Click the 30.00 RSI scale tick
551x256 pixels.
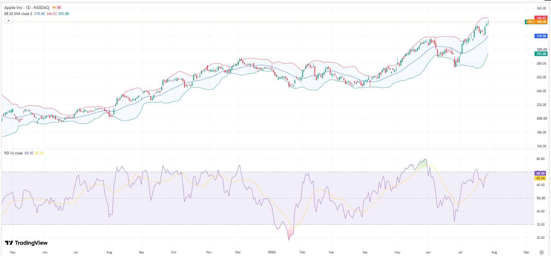541,225
